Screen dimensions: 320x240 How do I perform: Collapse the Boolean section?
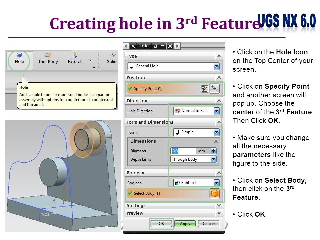click(x=219, y=173)
